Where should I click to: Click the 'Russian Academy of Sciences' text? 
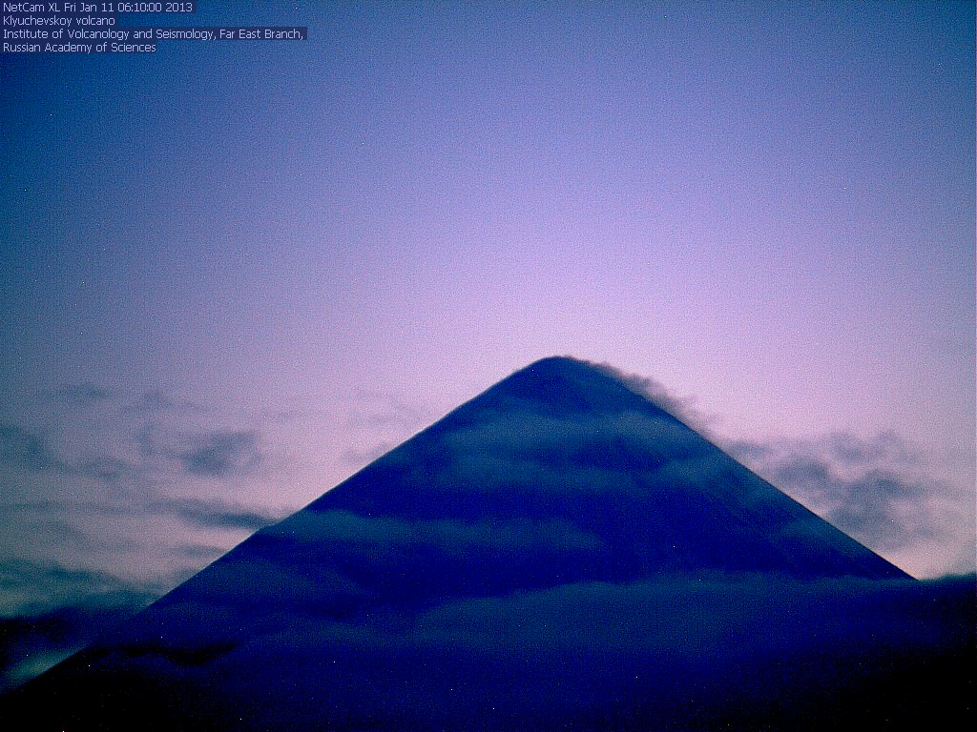79,48
